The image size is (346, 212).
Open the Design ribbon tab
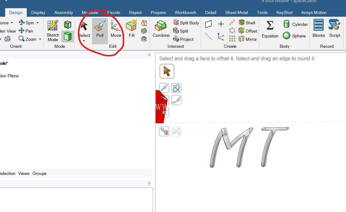[x=16, y=12]
